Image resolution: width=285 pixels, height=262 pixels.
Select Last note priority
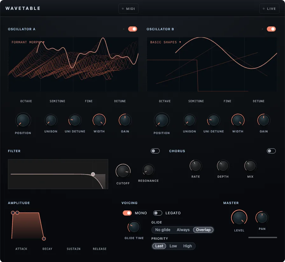(159, 246)
